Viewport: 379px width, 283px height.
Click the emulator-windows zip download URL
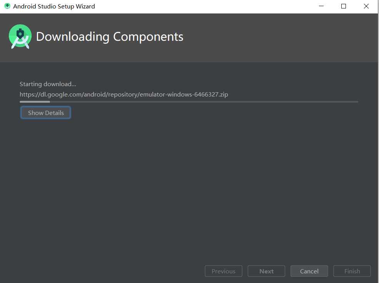124,94
